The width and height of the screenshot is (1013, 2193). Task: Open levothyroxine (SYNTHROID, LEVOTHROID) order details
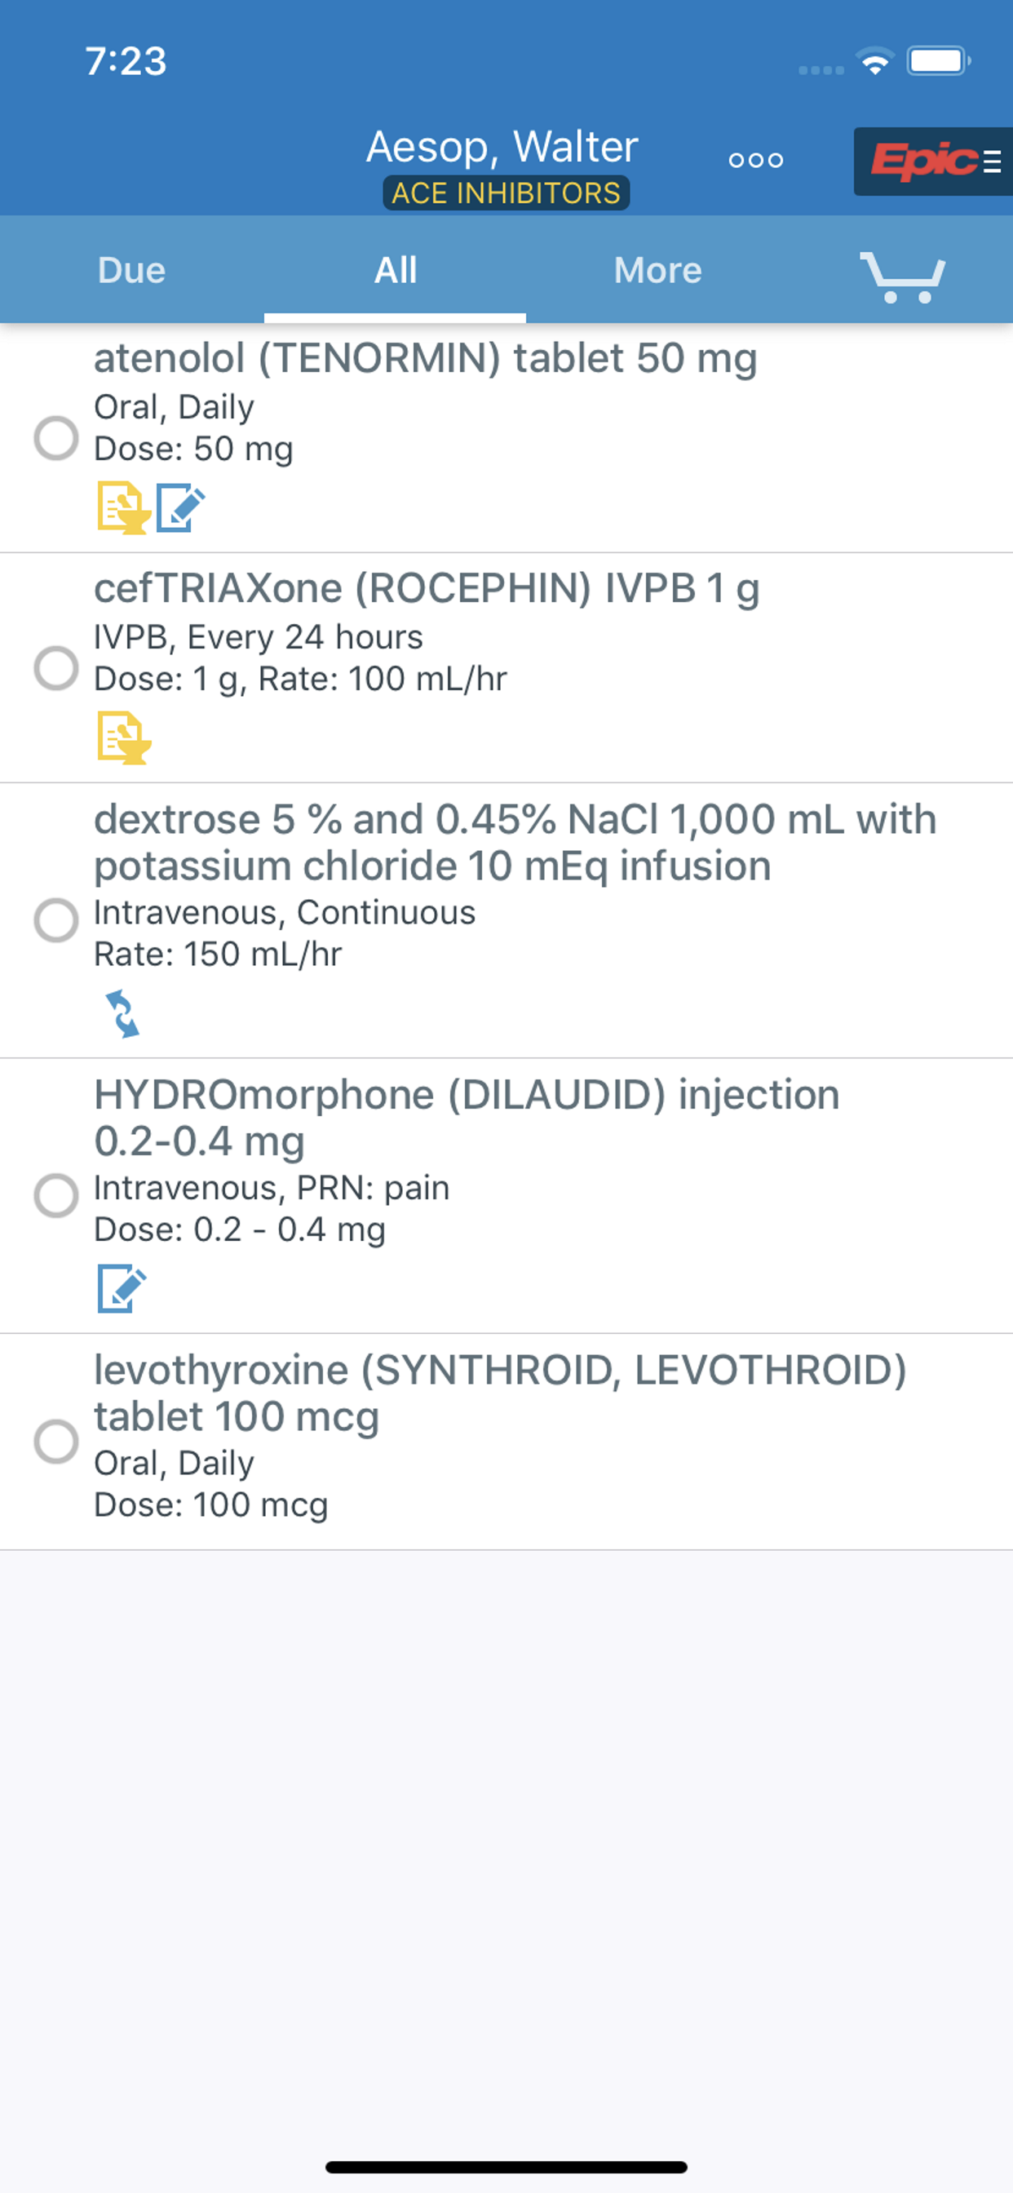coord(506,1442)
